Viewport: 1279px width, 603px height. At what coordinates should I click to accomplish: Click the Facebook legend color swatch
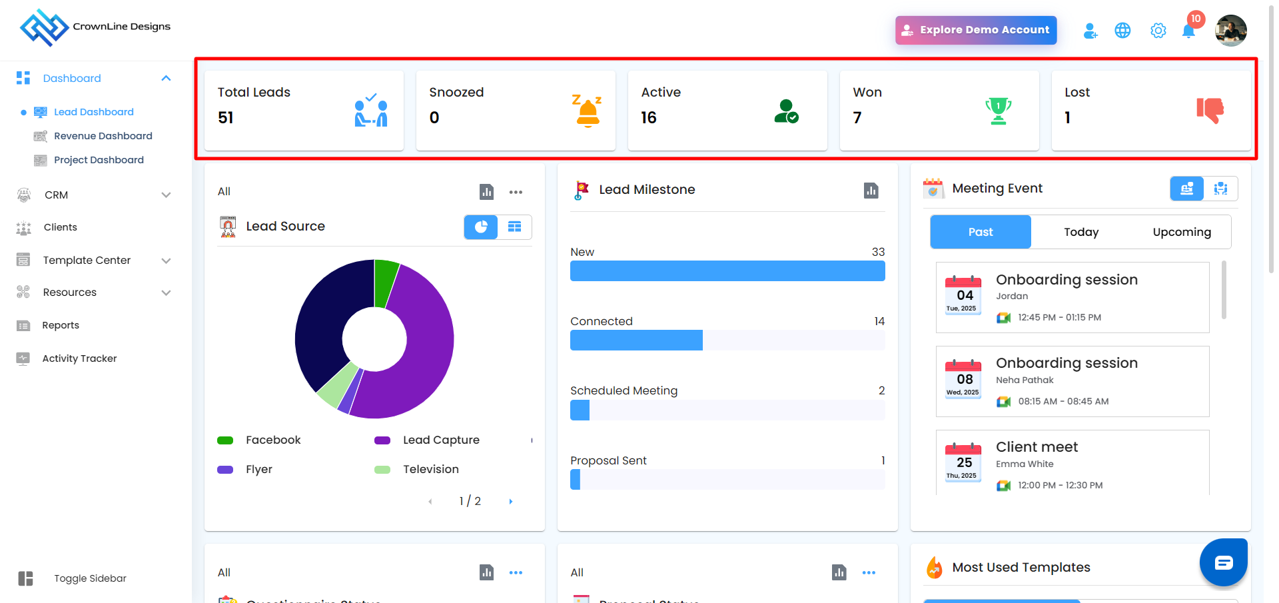tap(225, 440)
